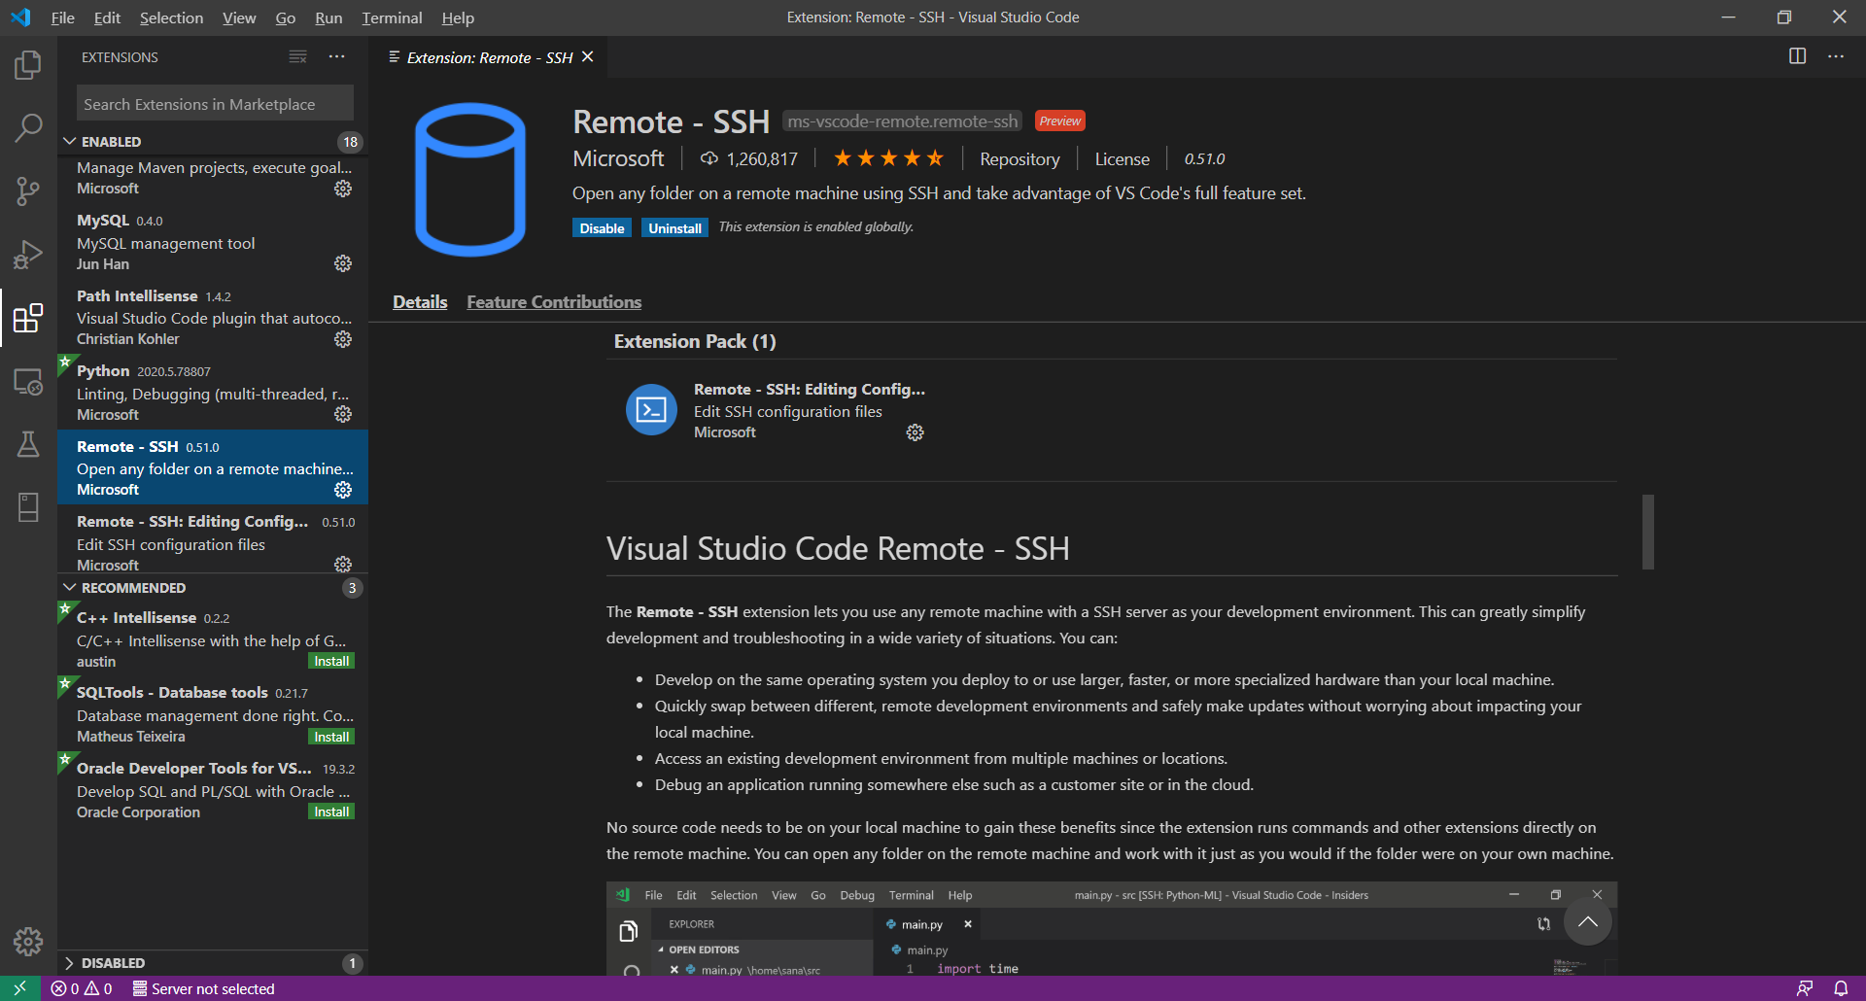Collapse the ENABLED extensions section
Screen dimensions: 1866x1001
[x=69, y=141]
